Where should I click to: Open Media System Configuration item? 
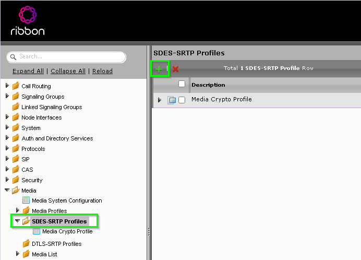point(67,200)
